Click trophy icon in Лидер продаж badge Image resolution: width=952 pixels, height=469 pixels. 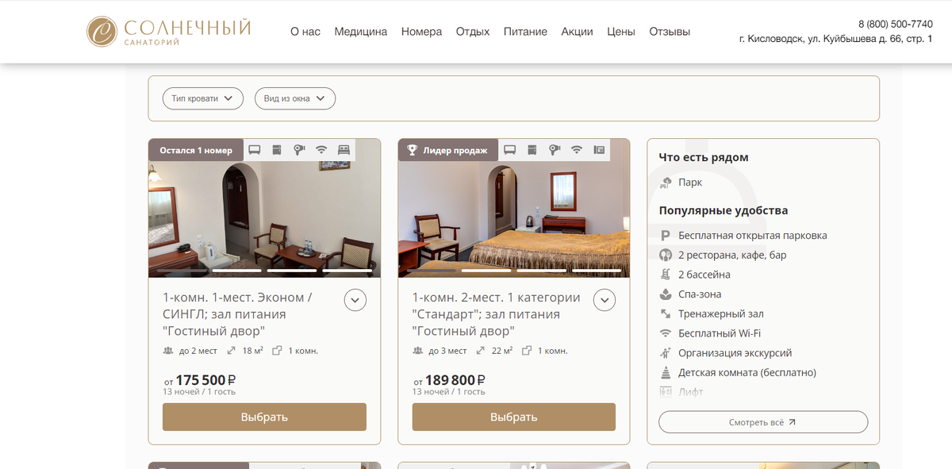point(413,150)
